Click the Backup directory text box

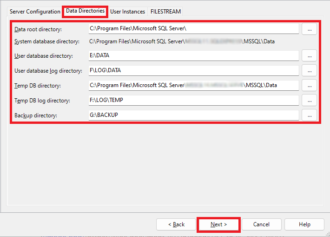click(193, 115)
